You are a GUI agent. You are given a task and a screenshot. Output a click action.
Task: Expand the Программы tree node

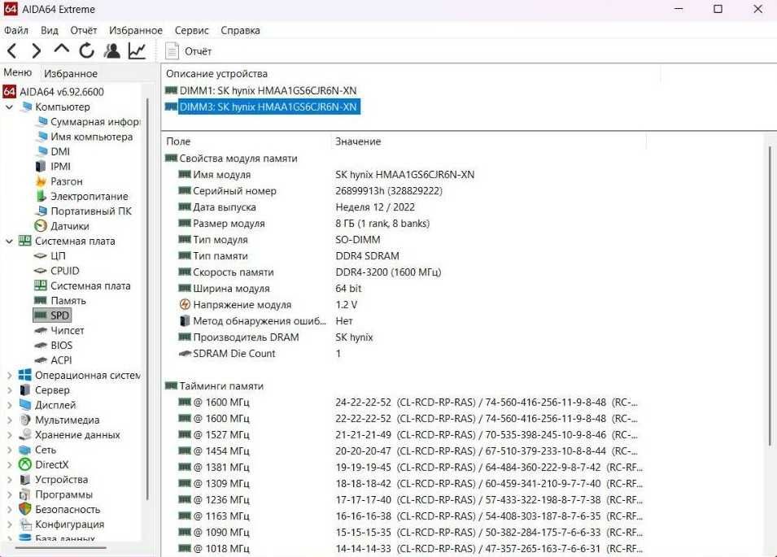(x=9, y=494)
